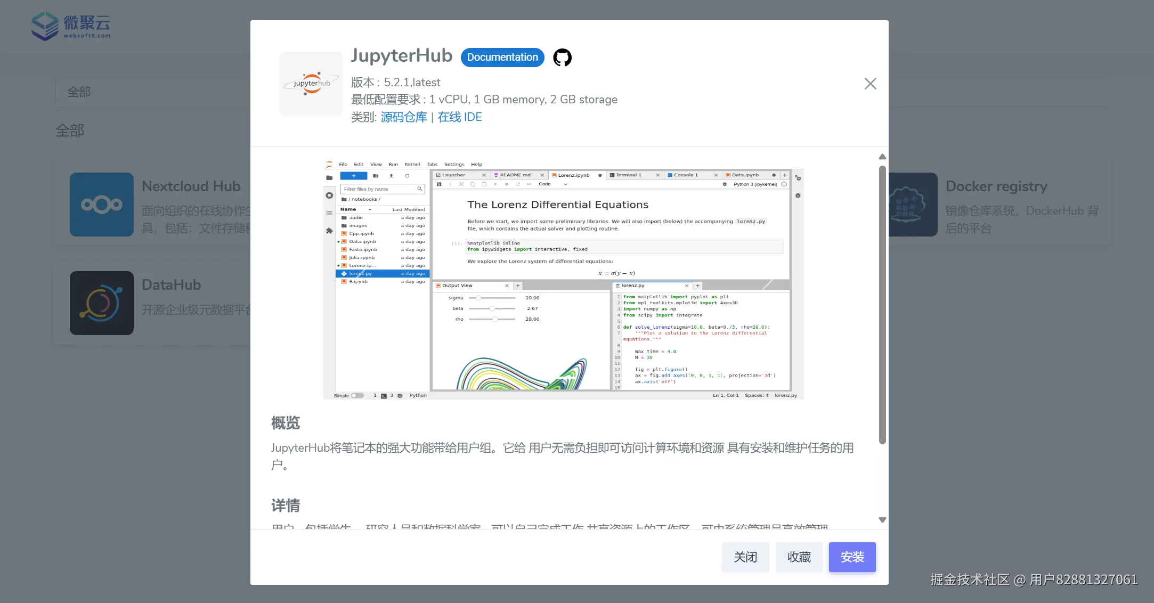Click the DataHub application icon
Screen dimensions: 1154x603
click(101, 303)
